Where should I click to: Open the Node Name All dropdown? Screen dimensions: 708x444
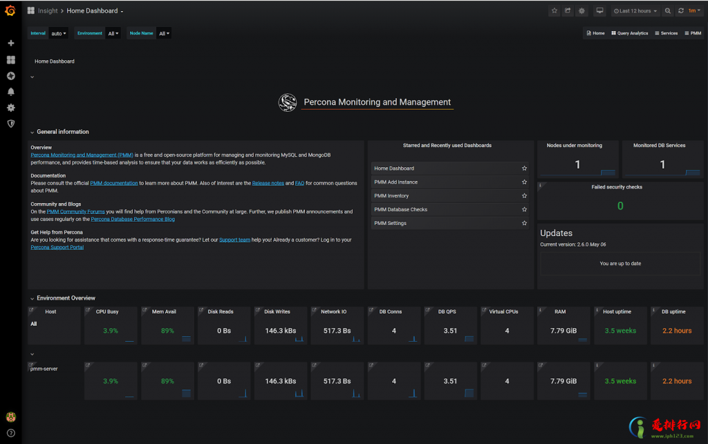164,33
